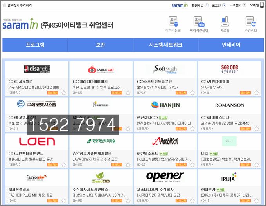This screenshot has width=266, height=206.
Task: Click the 즐겨찾기 추가하기 link
Action: point(20,5)
